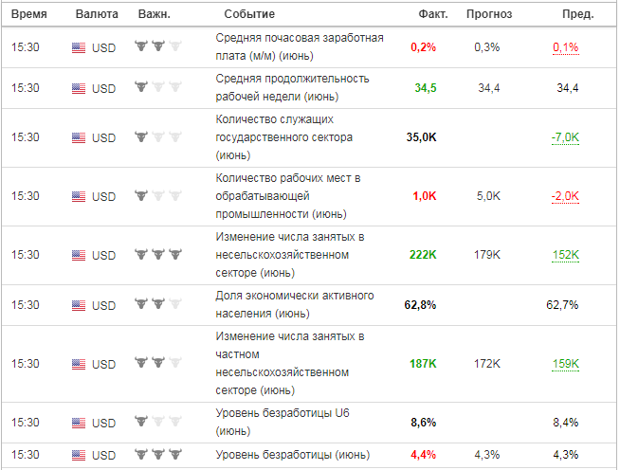
Task: Click the bull importance icons for Уровень безработицы (июнь)
Action: click(x=158, y=454)
